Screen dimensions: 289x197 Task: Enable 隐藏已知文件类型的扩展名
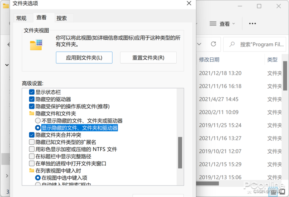[32, 142]
